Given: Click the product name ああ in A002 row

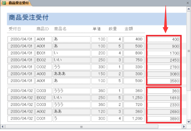Looking at the screenshot, I should click(x=72, y=112).
